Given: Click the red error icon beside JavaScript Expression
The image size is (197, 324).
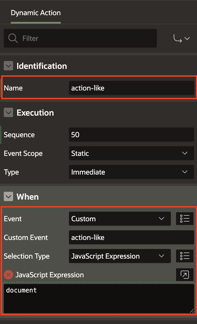Looking at the screenshot, I should [8, 275].
